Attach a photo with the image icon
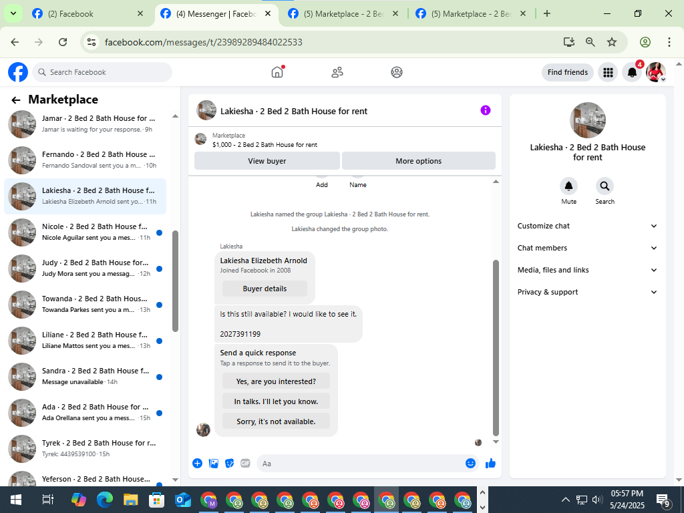The width and height of the screenshot is (684, 513). [x=213, y=464]
